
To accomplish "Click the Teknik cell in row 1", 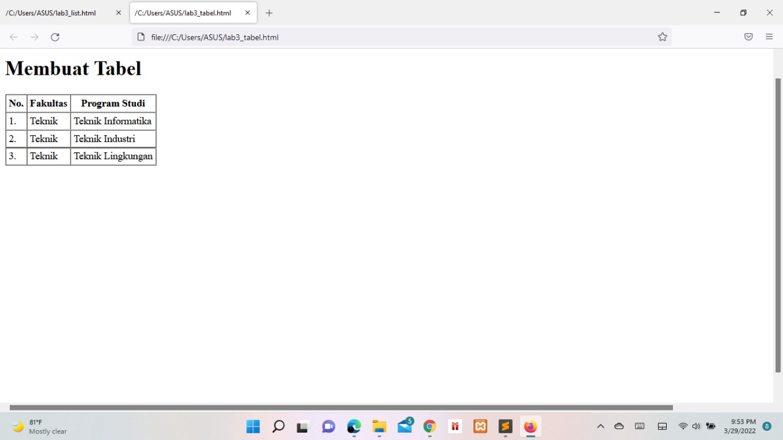I will click(49, 121).
